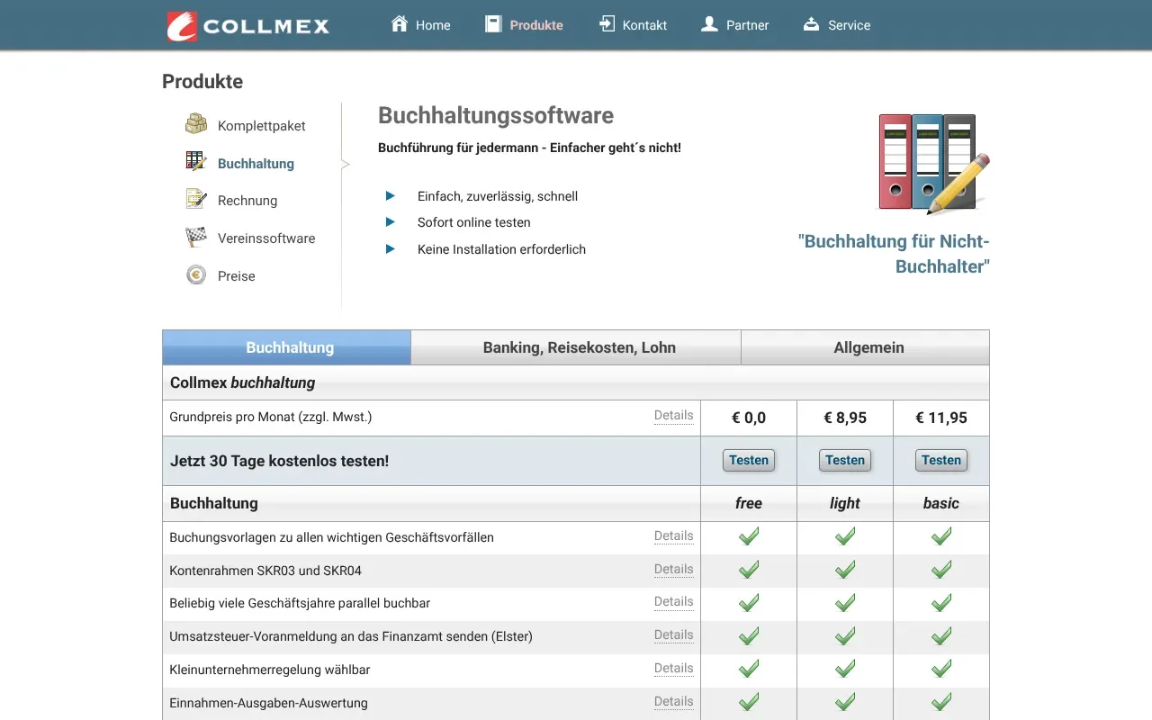
Task: Open Details for Grundpreis pro Monat
Action: click(x=673, y=416)
